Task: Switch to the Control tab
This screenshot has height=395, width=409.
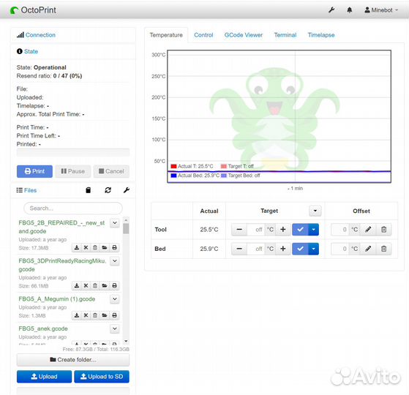Action: point(203,35)
